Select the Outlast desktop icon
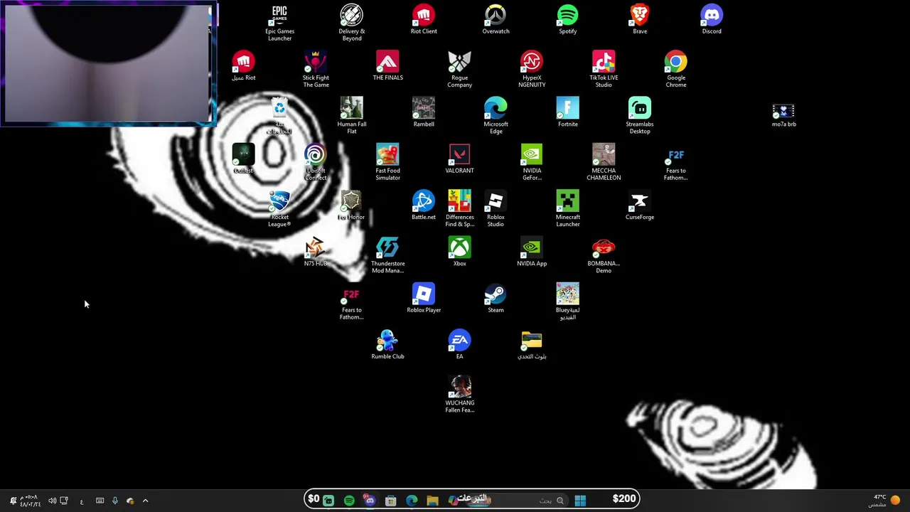Image resolution: width=910 pixels, height=512 pixels. [x=243, y=159]
